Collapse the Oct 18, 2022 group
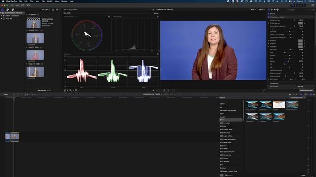Screen dimensions: 316x177 [x=27, y=30]
